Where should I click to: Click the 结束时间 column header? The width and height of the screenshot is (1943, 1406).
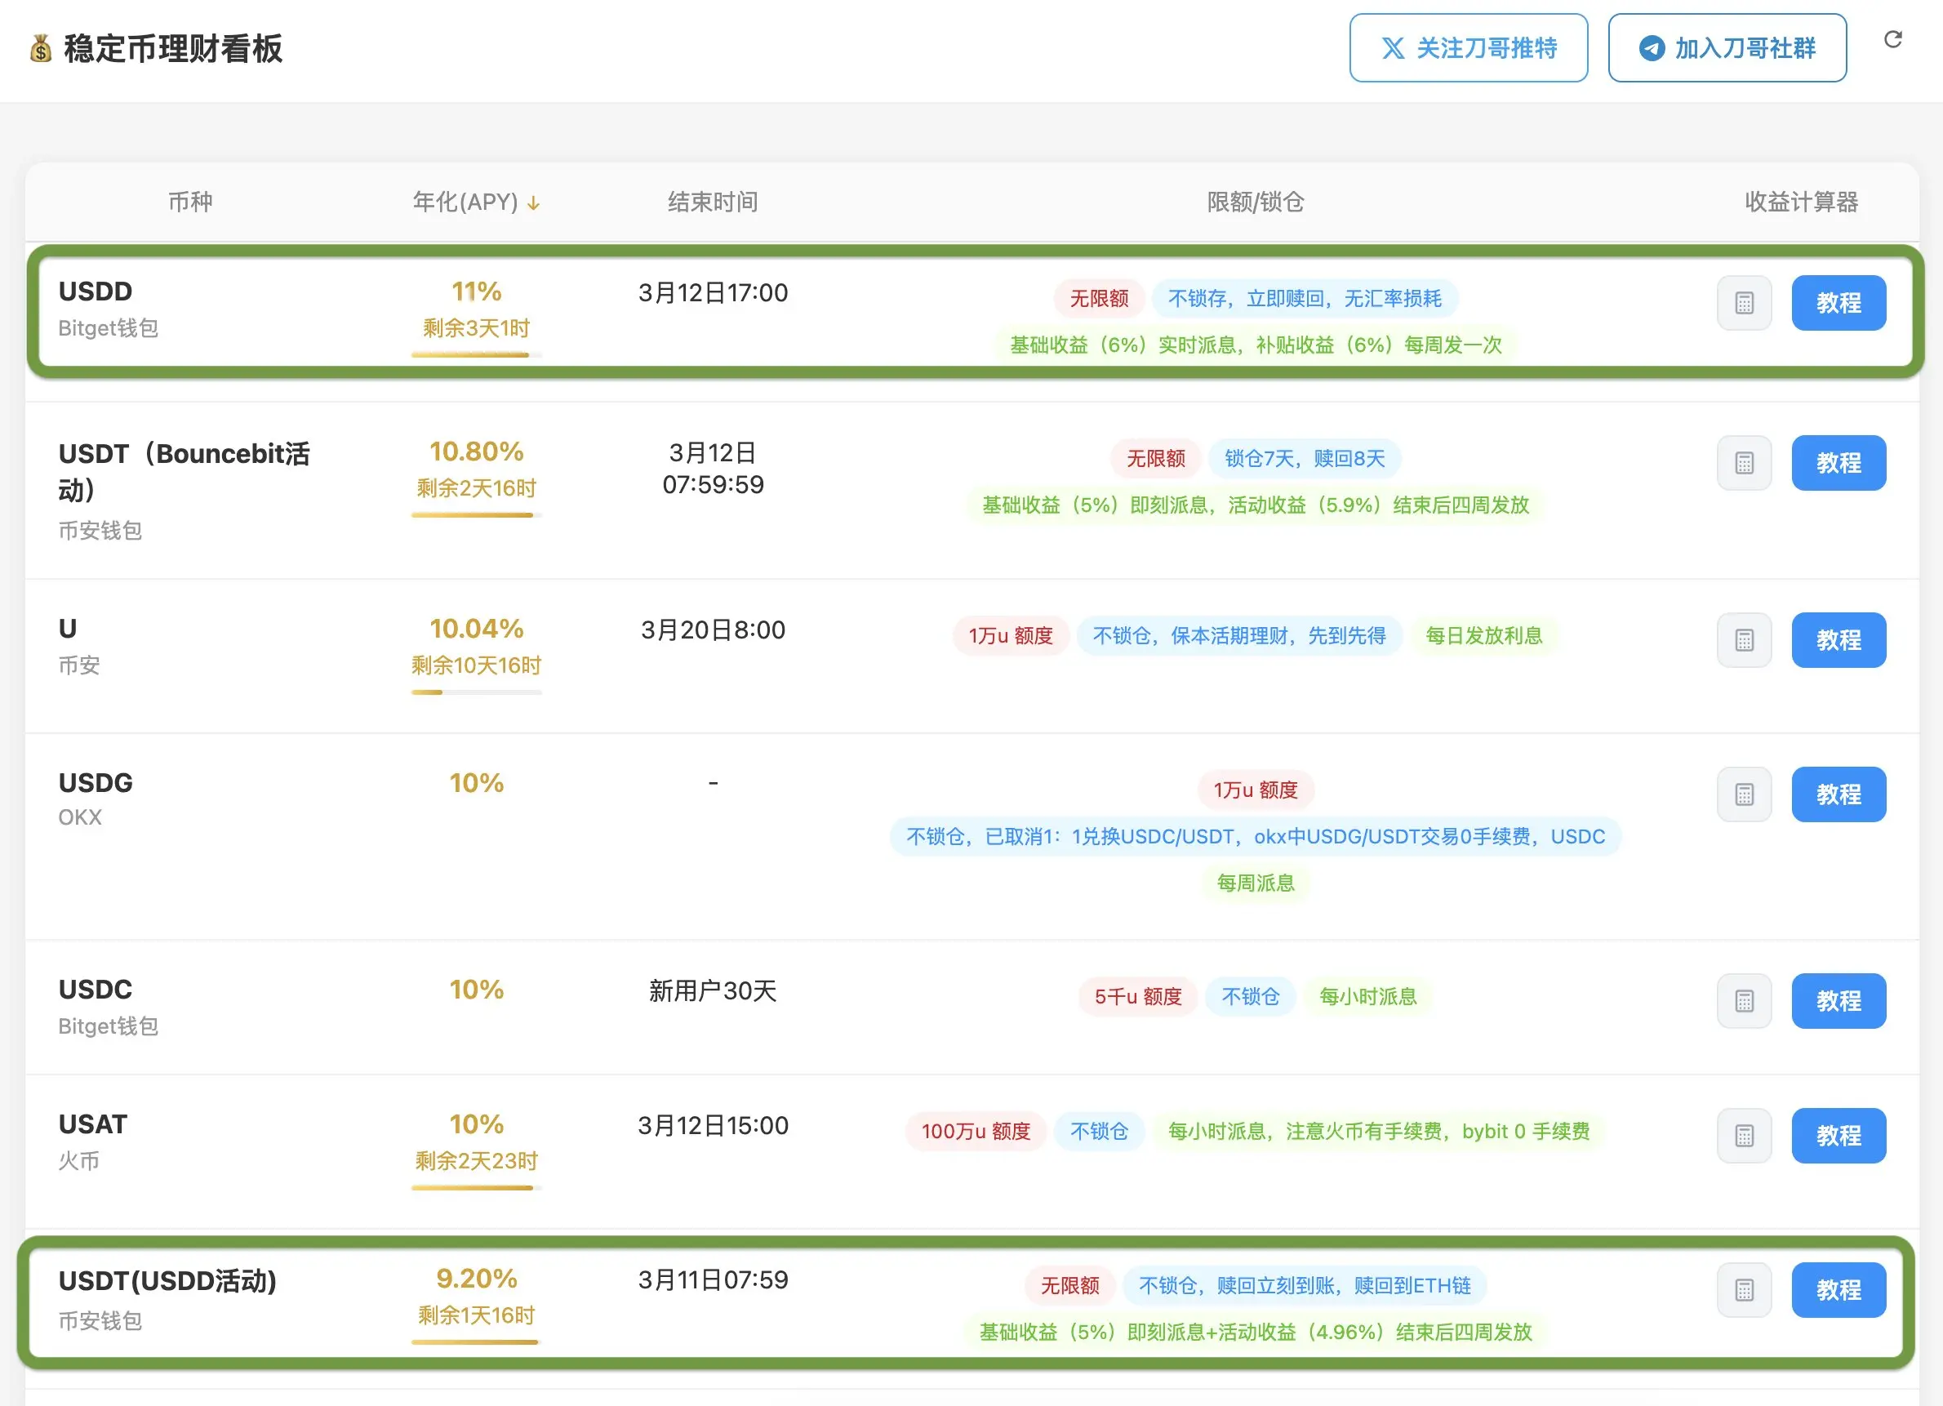click(x=712, y=202)
